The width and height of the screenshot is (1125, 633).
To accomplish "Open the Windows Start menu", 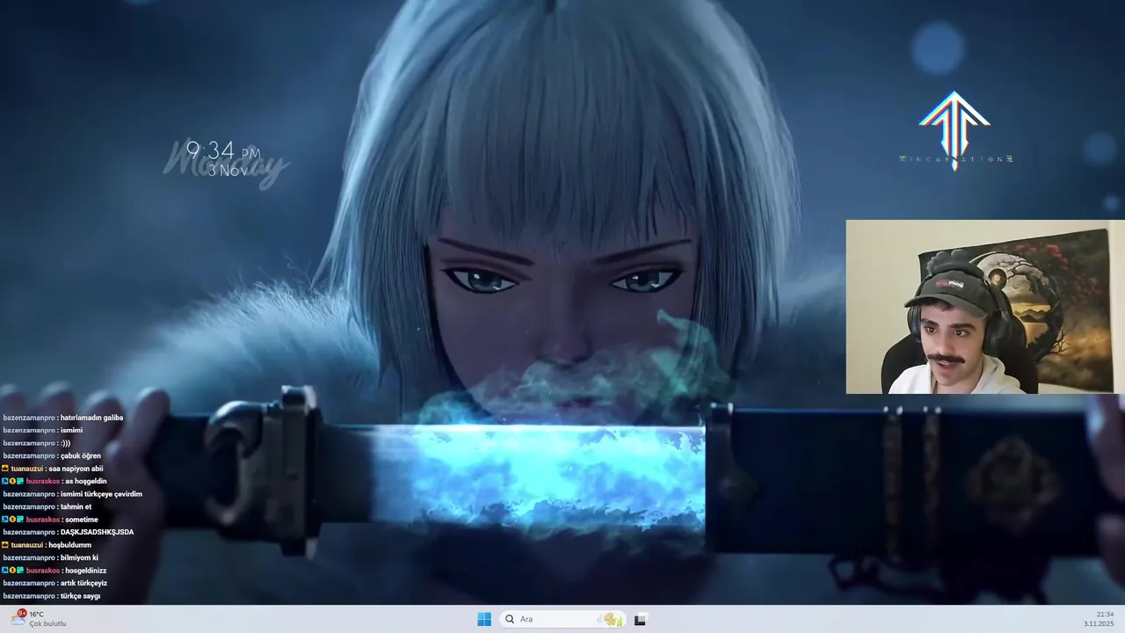I will (484, 619).
